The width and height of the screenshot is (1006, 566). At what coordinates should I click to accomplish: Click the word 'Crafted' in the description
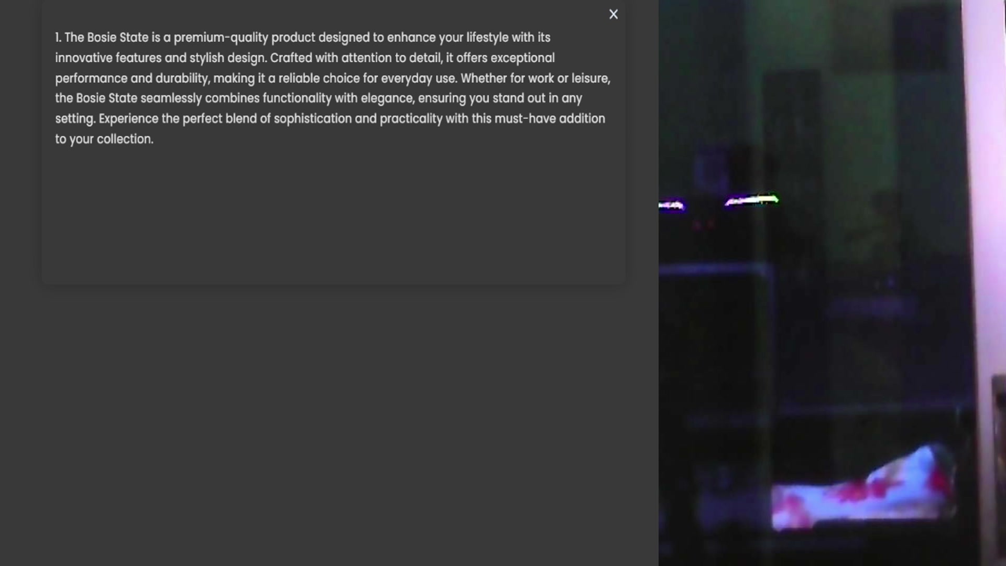[x=291, y=58]
